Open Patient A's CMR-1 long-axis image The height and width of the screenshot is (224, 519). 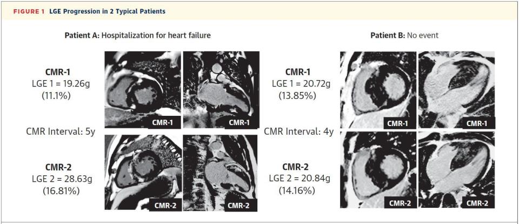[221, 90]
